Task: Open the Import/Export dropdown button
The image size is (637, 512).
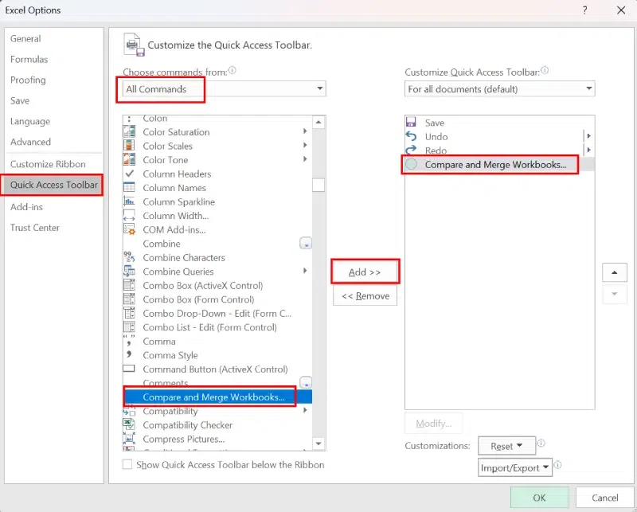Action: (514, 467)
